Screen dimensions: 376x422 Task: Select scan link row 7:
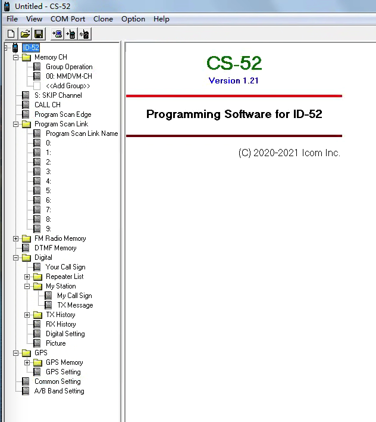pos(48,210)
